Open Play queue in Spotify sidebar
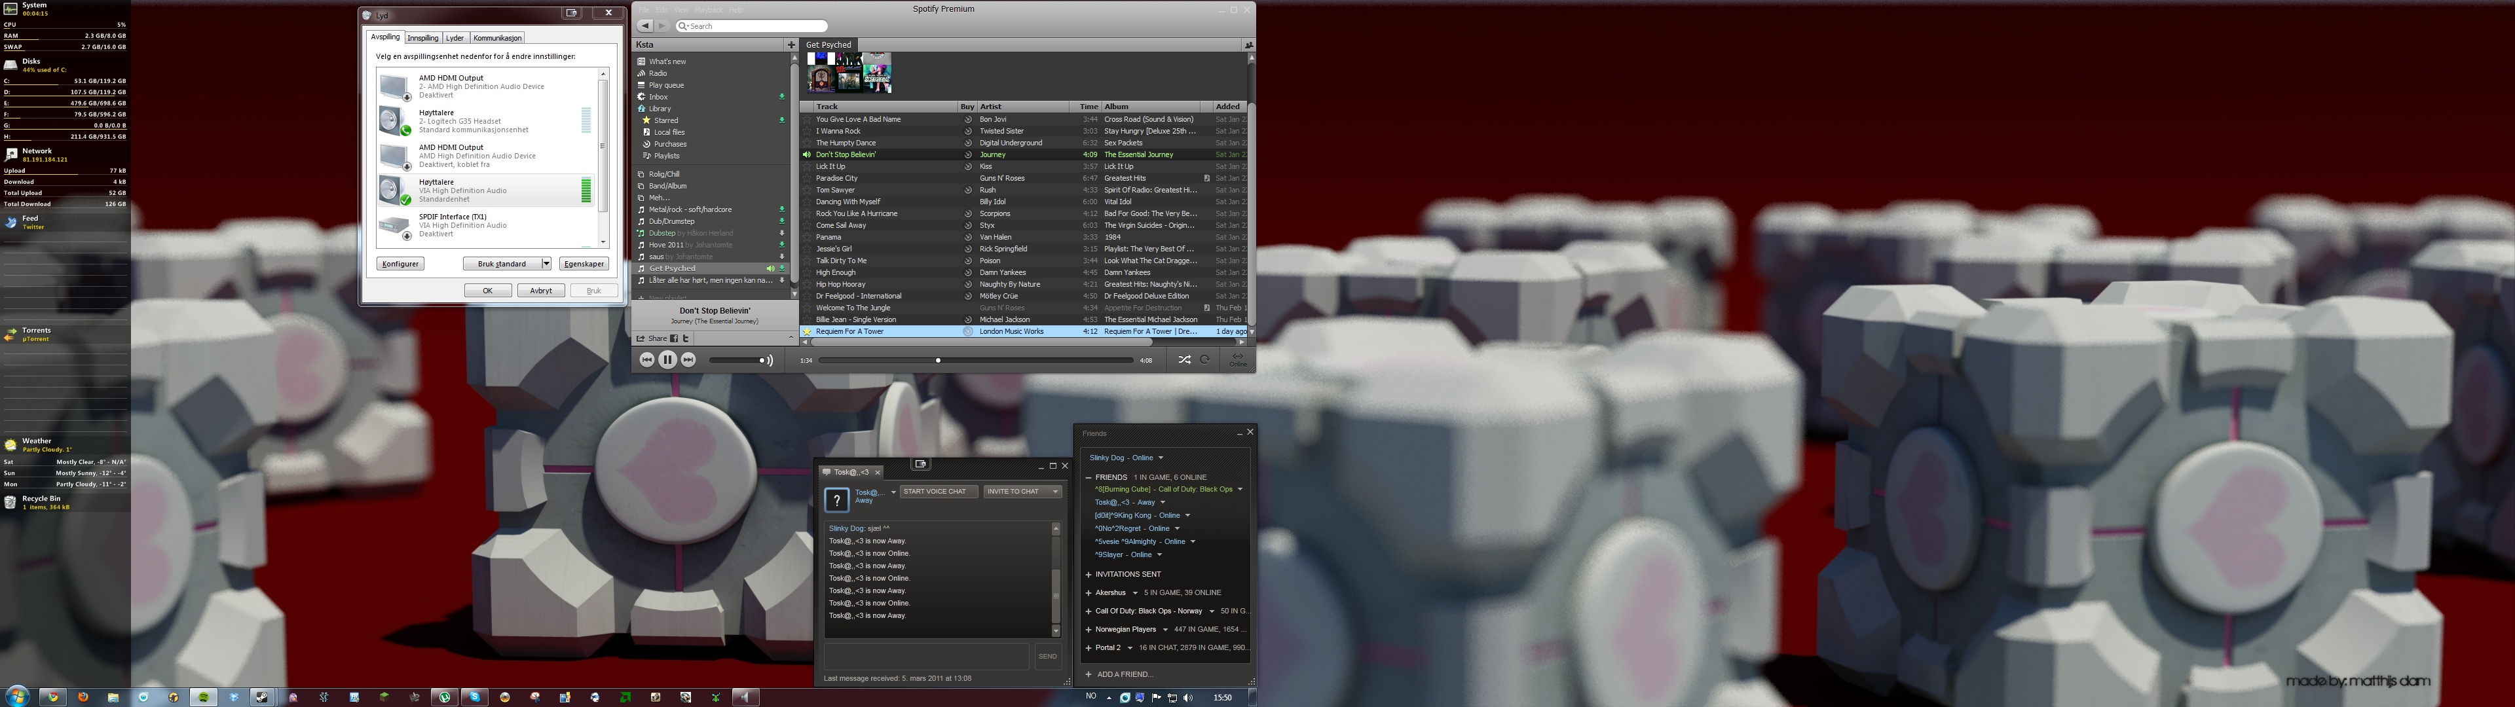The image size is (2515, 707). coord(666,85)
